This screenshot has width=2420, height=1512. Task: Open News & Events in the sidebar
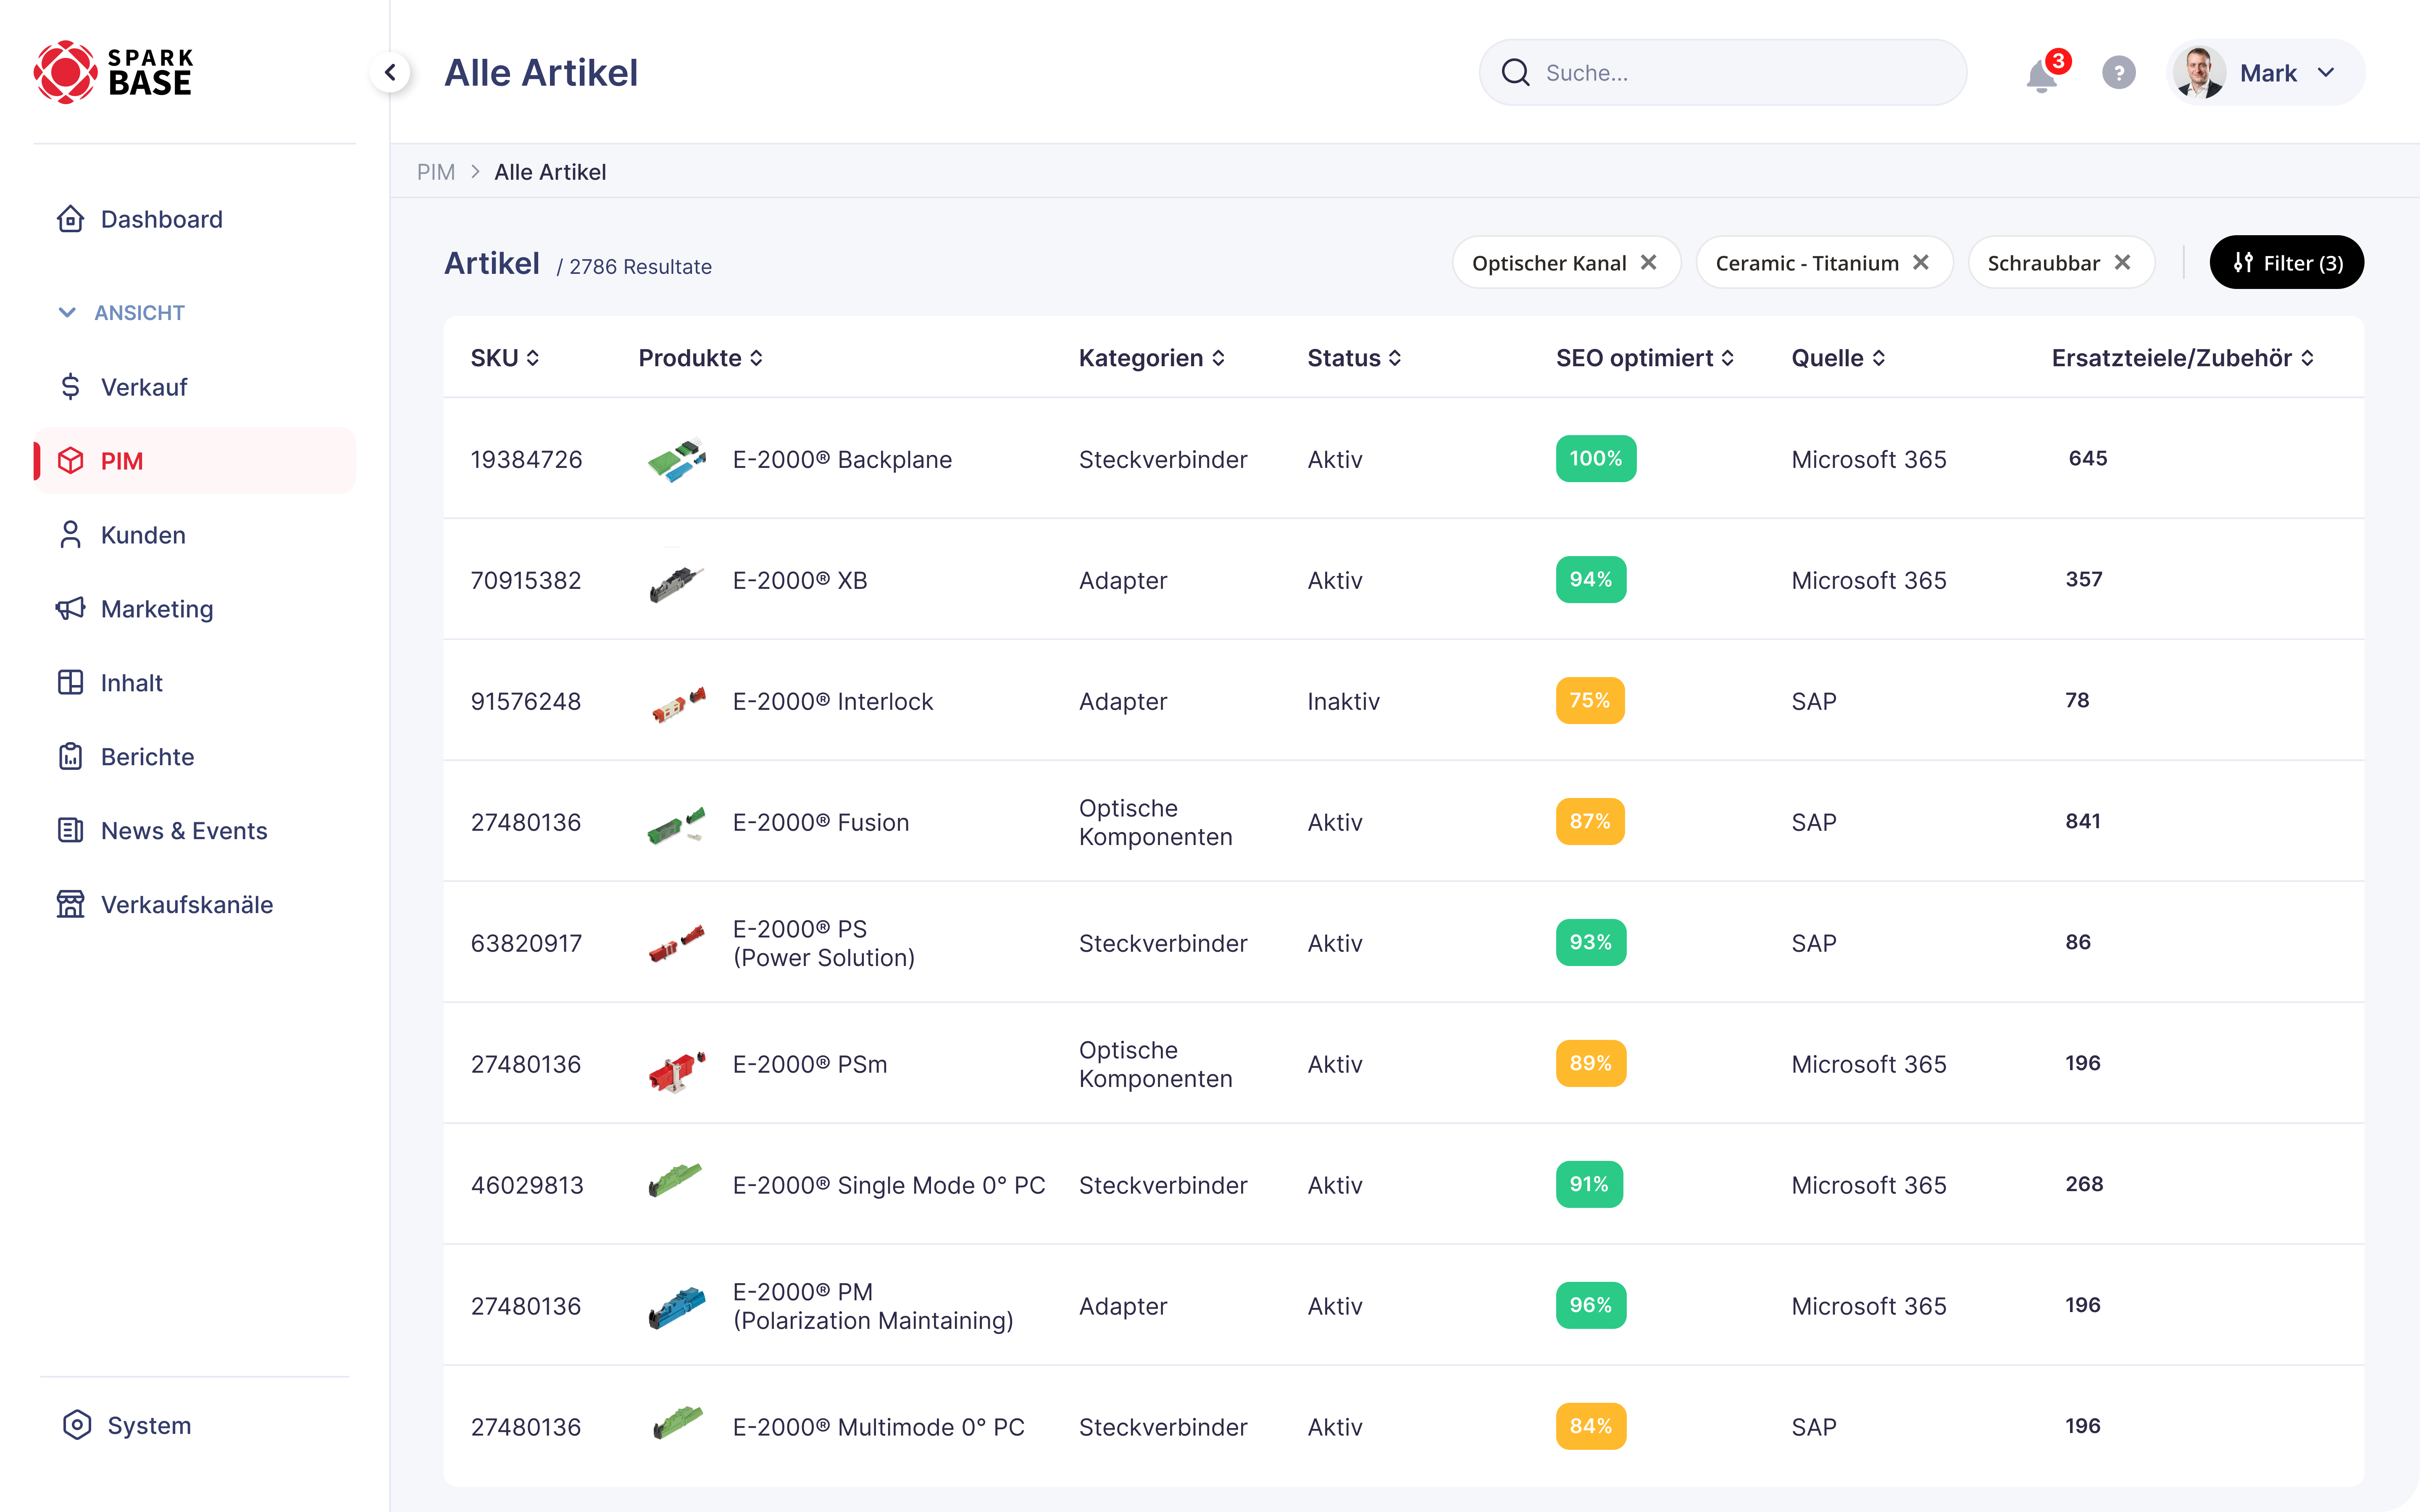coord(194,831)
